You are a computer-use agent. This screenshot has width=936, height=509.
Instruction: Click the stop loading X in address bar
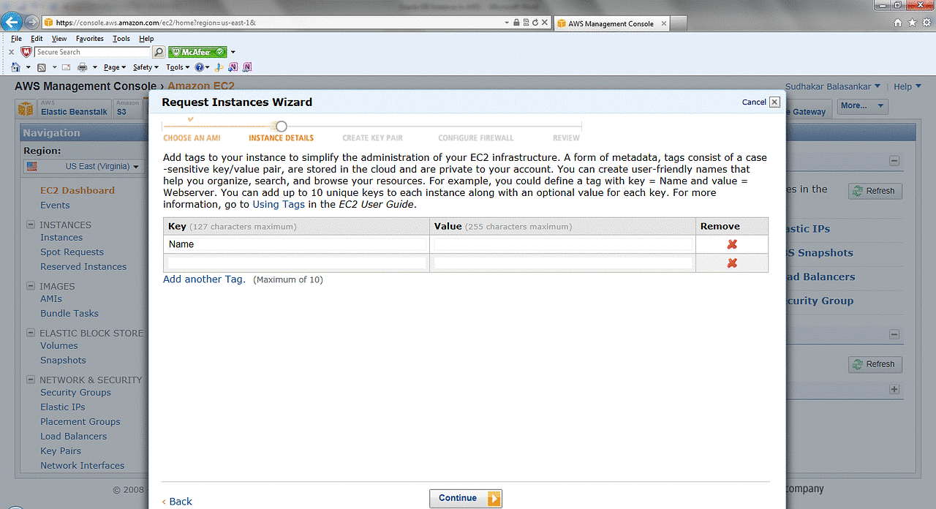click(x=545, y=23)
